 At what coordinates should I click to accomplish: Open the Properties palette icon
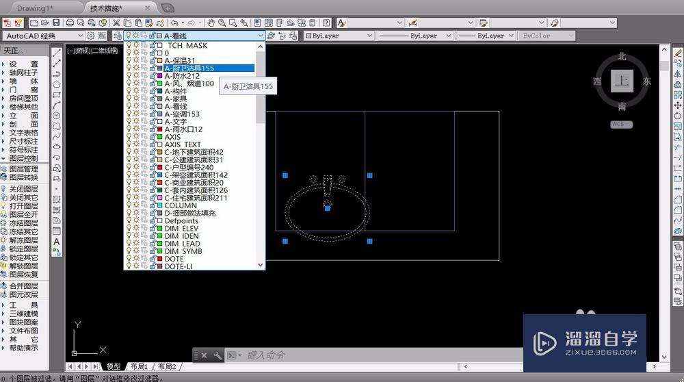pos(258,23)
